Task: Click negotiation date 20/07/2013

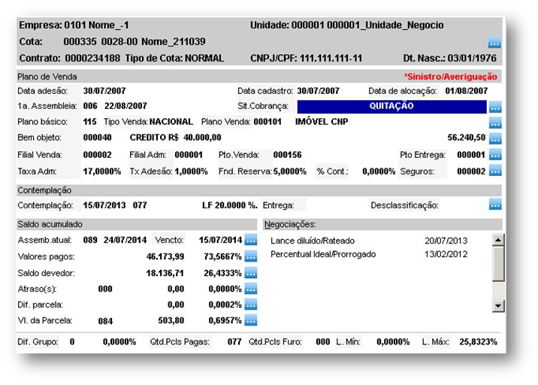Action: coord(446,241)
